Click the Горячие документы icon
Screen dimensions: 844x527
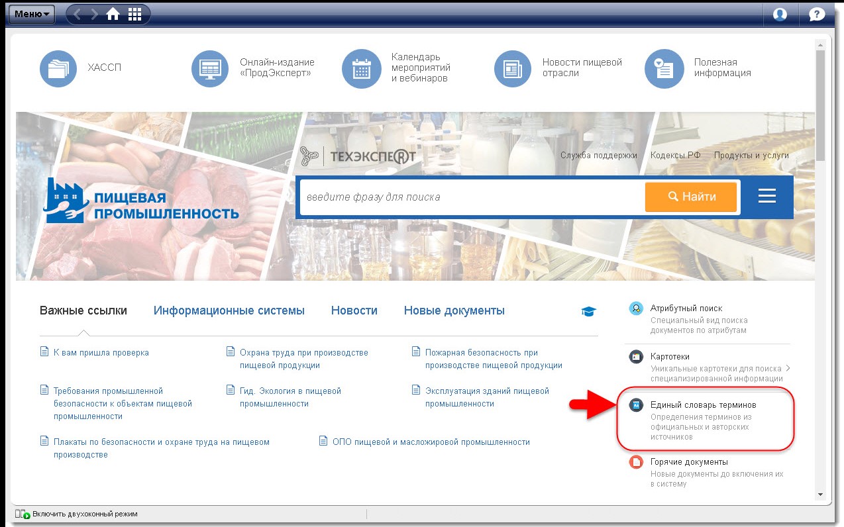(x=636, y=462)
